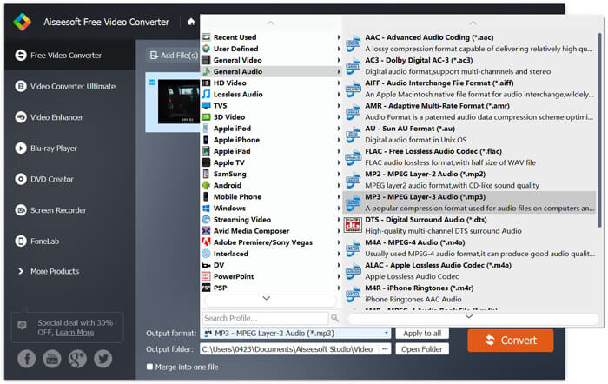This screenshot has width=608, height=384.
Task: Browse output folder with ellipsis button
Action: coord(385,349)
